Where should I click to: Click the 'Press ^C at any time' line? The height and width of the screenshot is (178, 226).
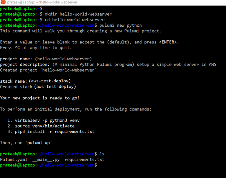[36, 48]
